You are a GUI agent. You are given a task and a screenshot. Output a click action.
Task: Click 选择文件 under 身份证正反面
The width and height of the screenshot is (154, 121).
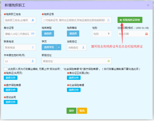(74, 78)
